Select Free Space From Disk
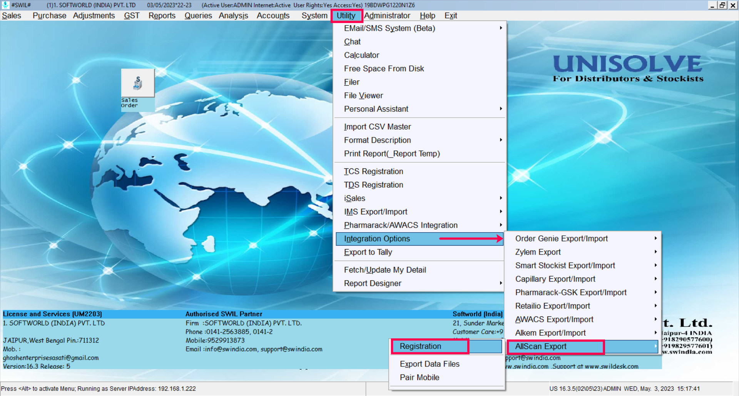The width and height of the screenshot is (739, 396). [420, 69]
